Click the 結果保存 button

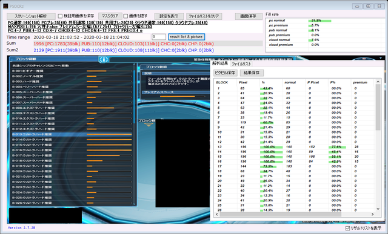click(x=252, y=73)
